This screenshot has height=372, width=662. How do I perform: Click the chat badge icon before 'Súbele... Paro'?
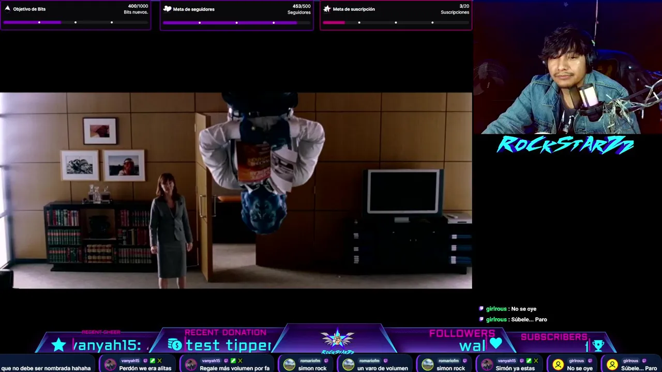pyautogui.click(x=482, y=319)
